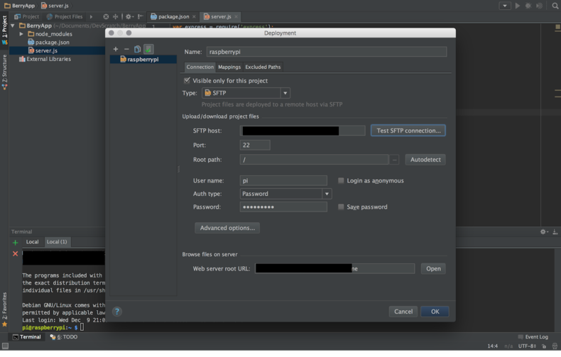Toggle Visible only for this project
Screen dimensions: 561x357
(x=187, y=80)
